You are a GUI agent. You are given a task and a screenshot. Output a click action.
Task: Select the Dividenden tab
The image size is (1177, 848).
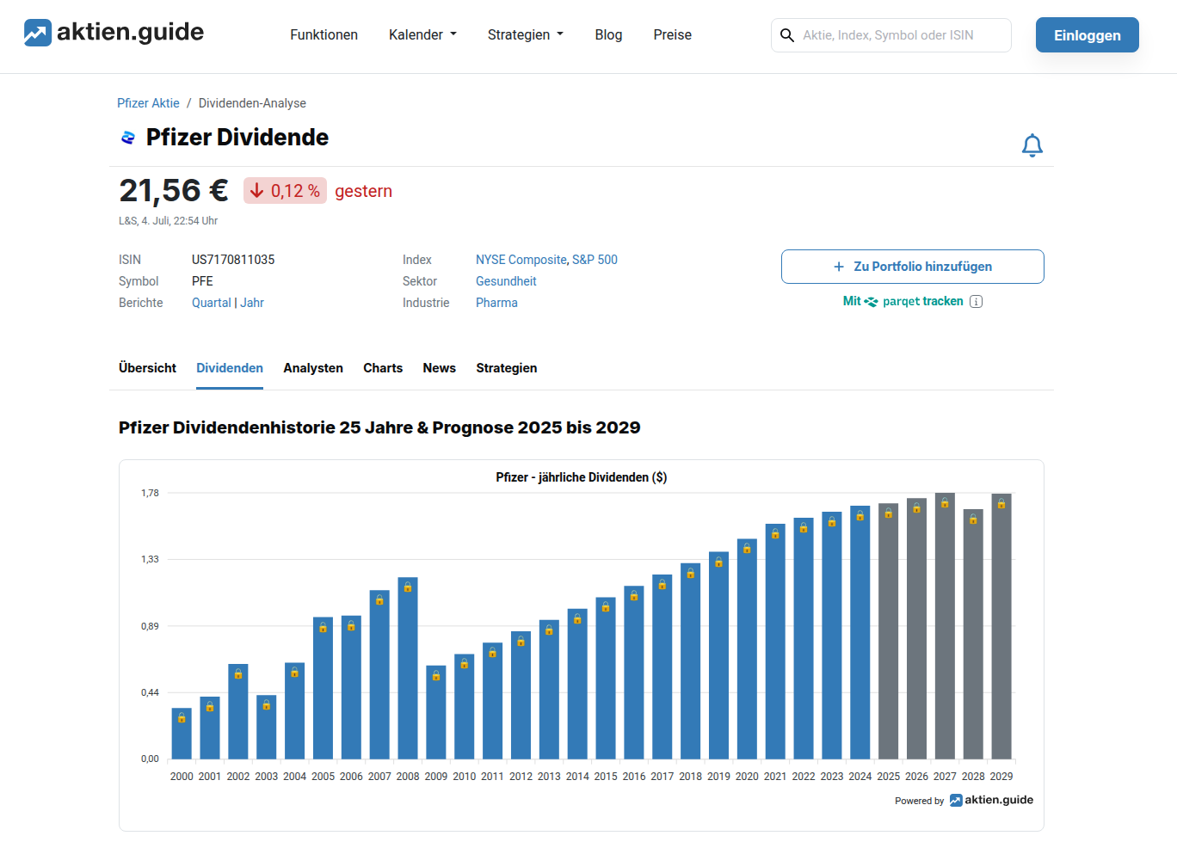click(230, 368)
